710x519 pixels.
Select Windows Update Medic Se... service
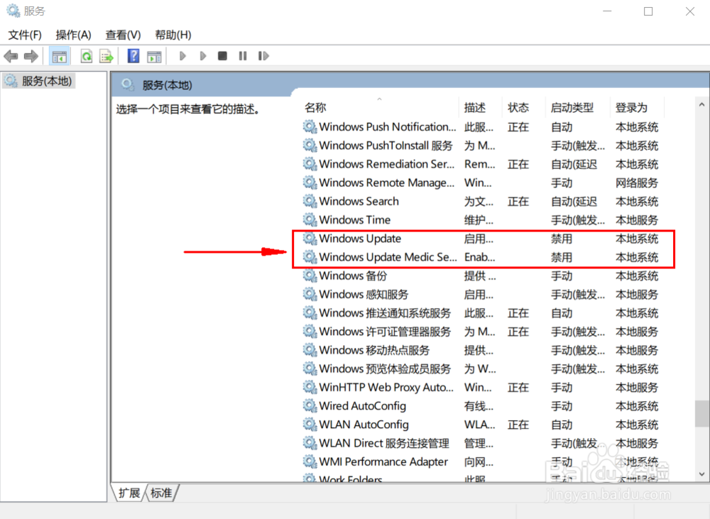tap(388, 257)
